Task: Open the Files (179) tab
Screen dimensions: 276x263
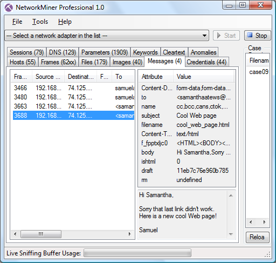Action: pos(94,62)
